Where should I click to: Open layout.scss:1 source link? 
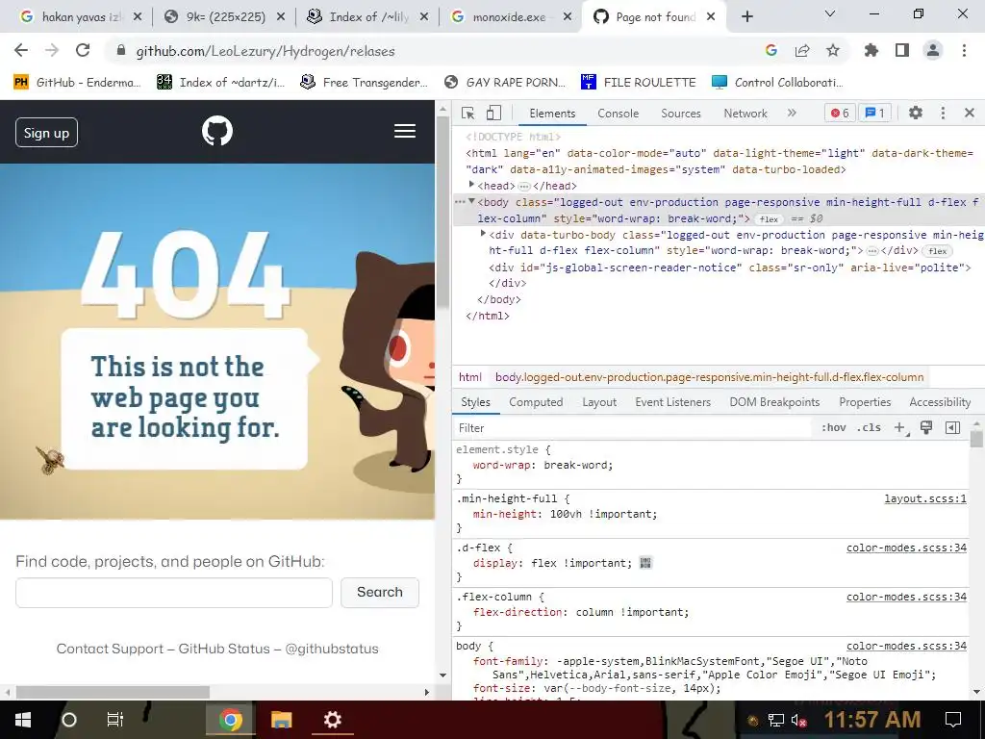click(x=925, y=499)
